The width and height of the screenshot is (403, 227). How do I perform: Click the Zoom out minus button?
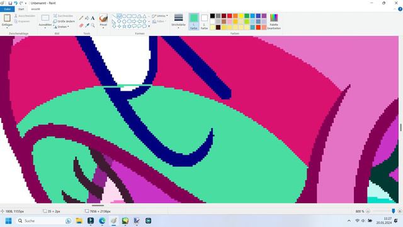368,211
